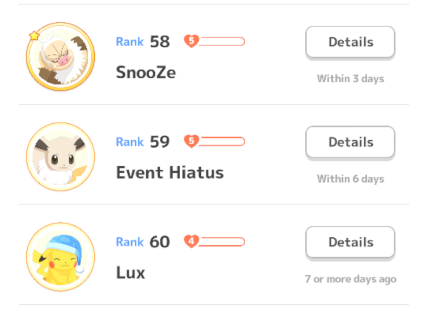Click the 7 or more days ago text
The image size is (428, 310).
click(x=350, y=279)
